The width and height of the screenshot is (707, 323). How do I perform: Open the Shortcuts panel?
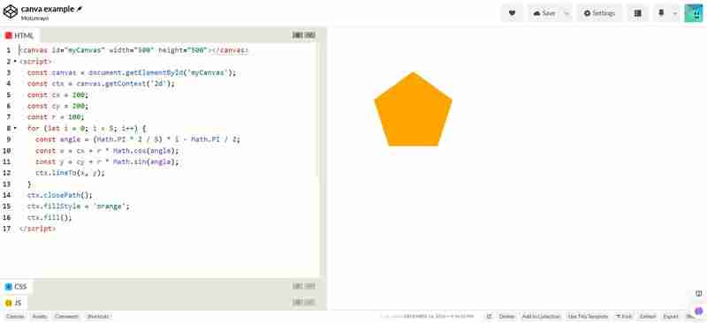pyautogui.click(x=98, y=316)
